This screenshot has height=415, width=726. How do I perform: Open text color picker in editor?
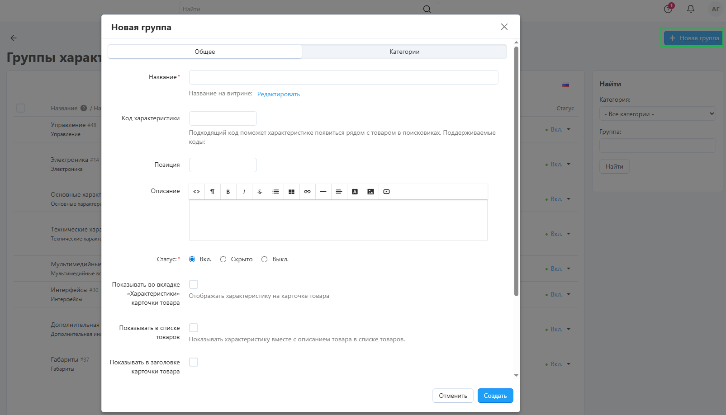(355, 192)
